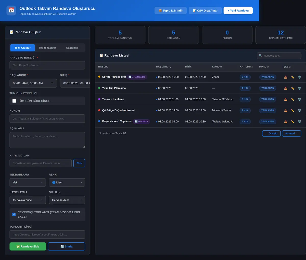Edit the Proje Kick-off Toplantısı appointment
The image size is (306, 260).
point(292,122)
